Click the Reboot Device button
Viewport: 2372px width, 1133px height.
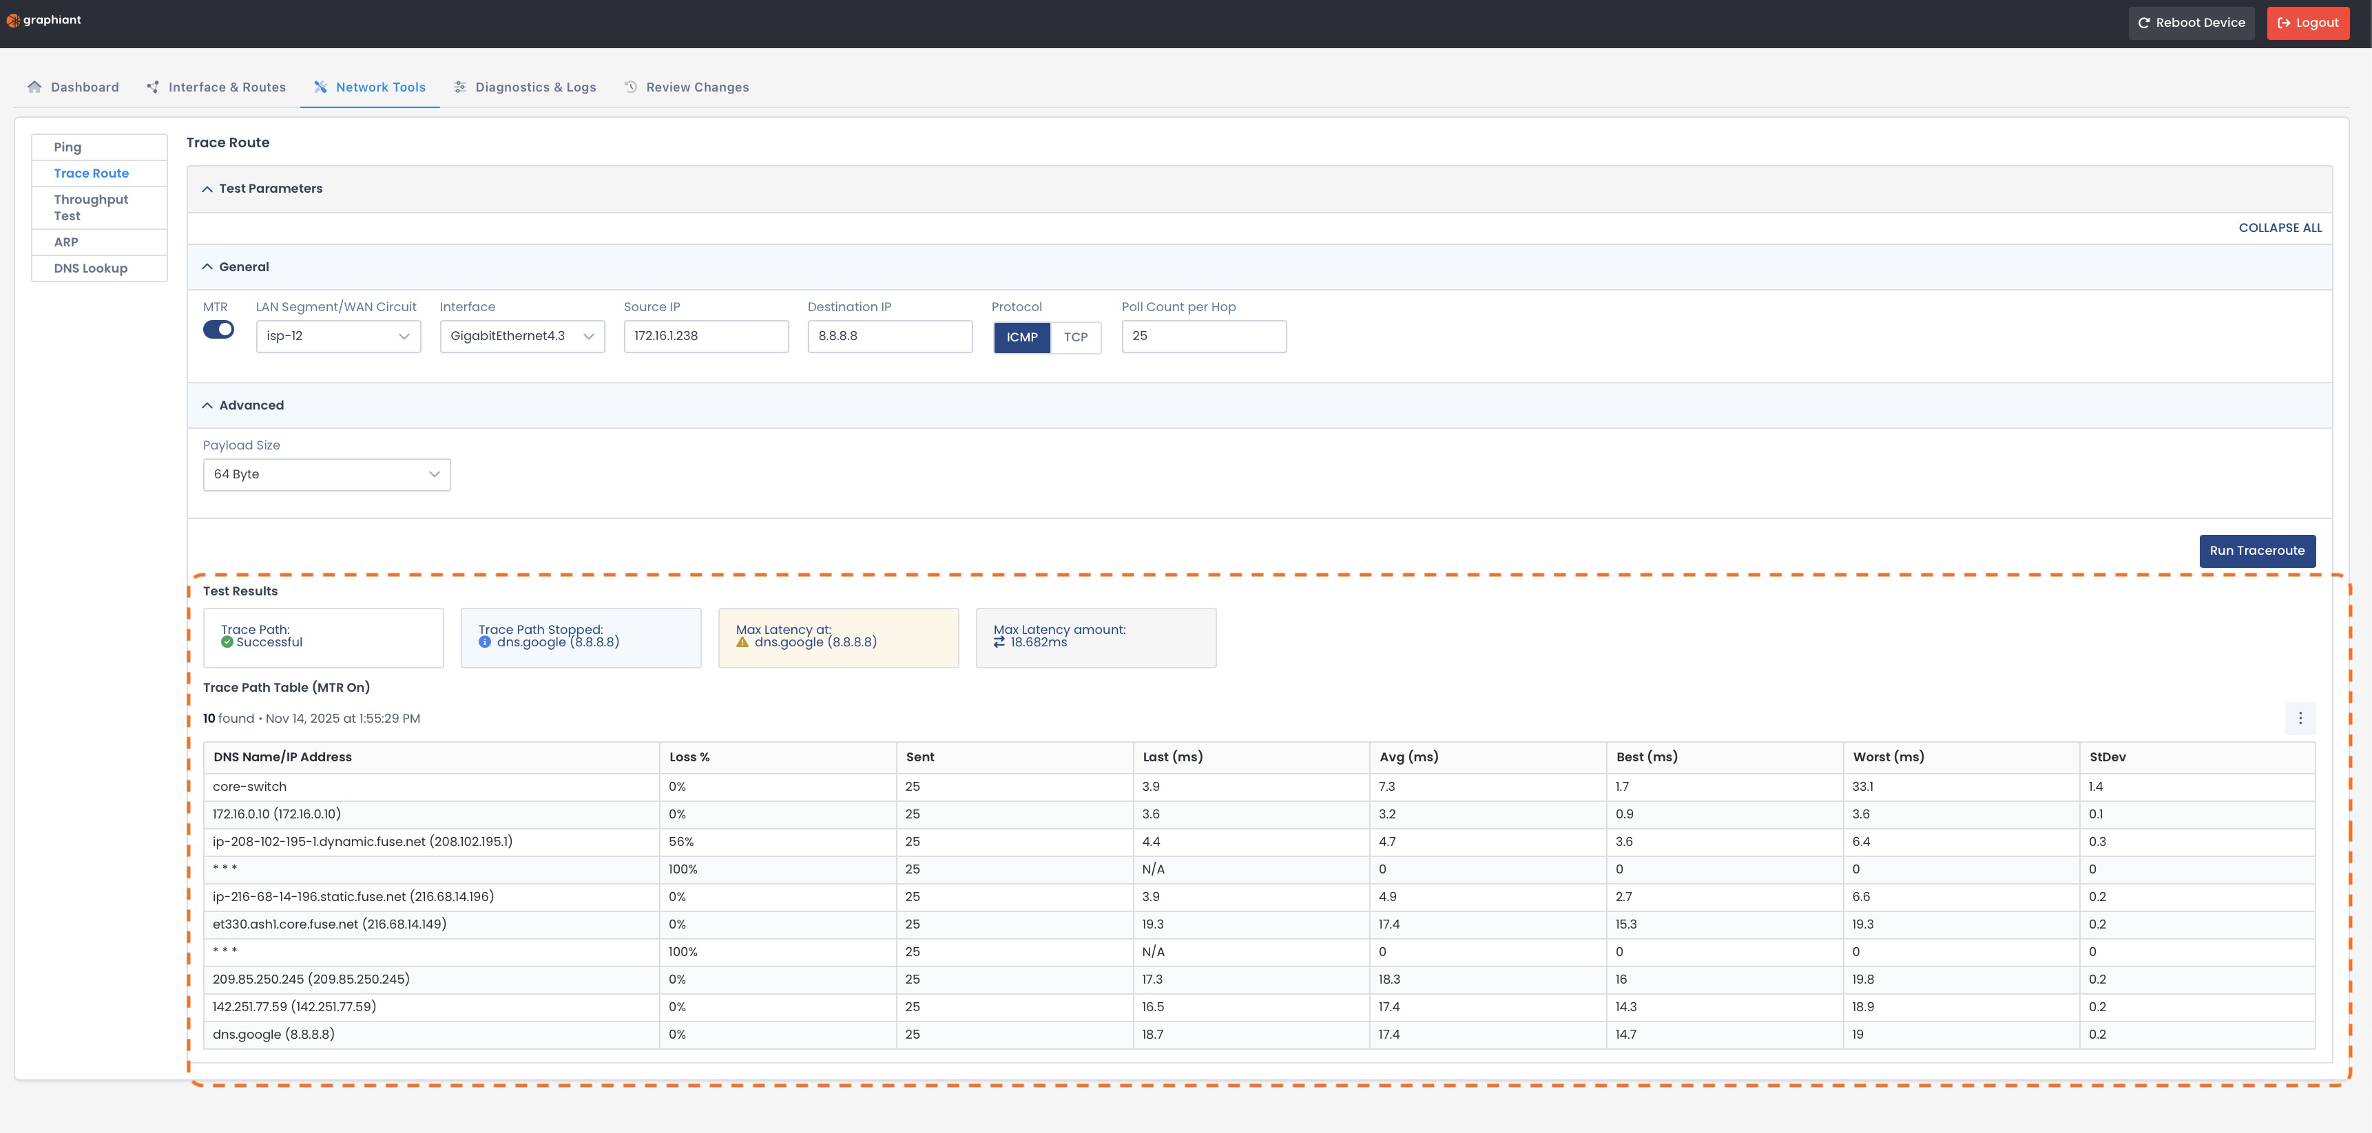click(2191, 23)
